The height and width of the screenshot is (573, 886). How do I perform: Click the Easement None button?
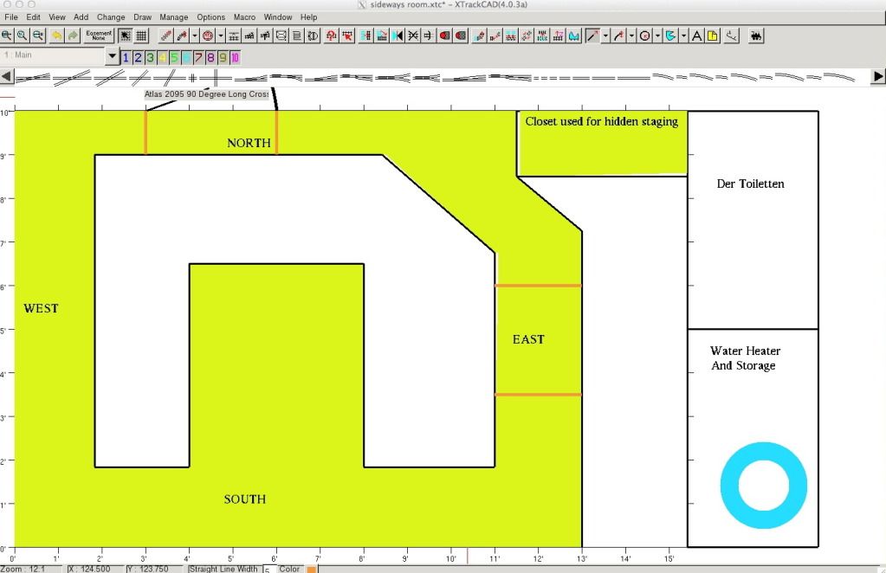pos(99,35)
